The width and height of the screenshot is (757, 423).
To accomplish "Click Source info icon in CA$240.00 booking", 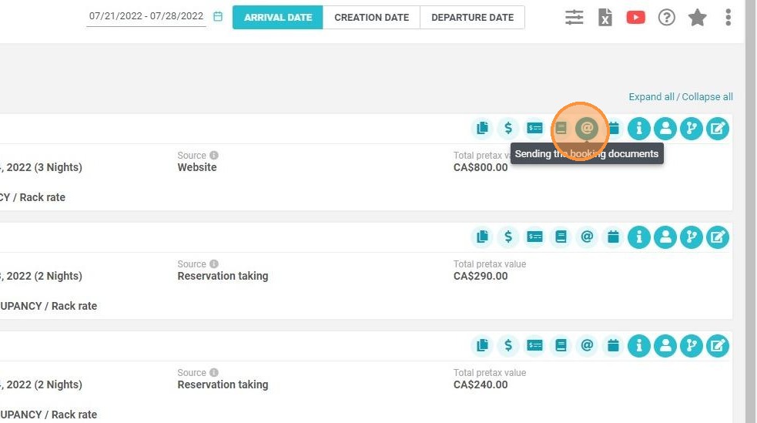I will [214, 372].
